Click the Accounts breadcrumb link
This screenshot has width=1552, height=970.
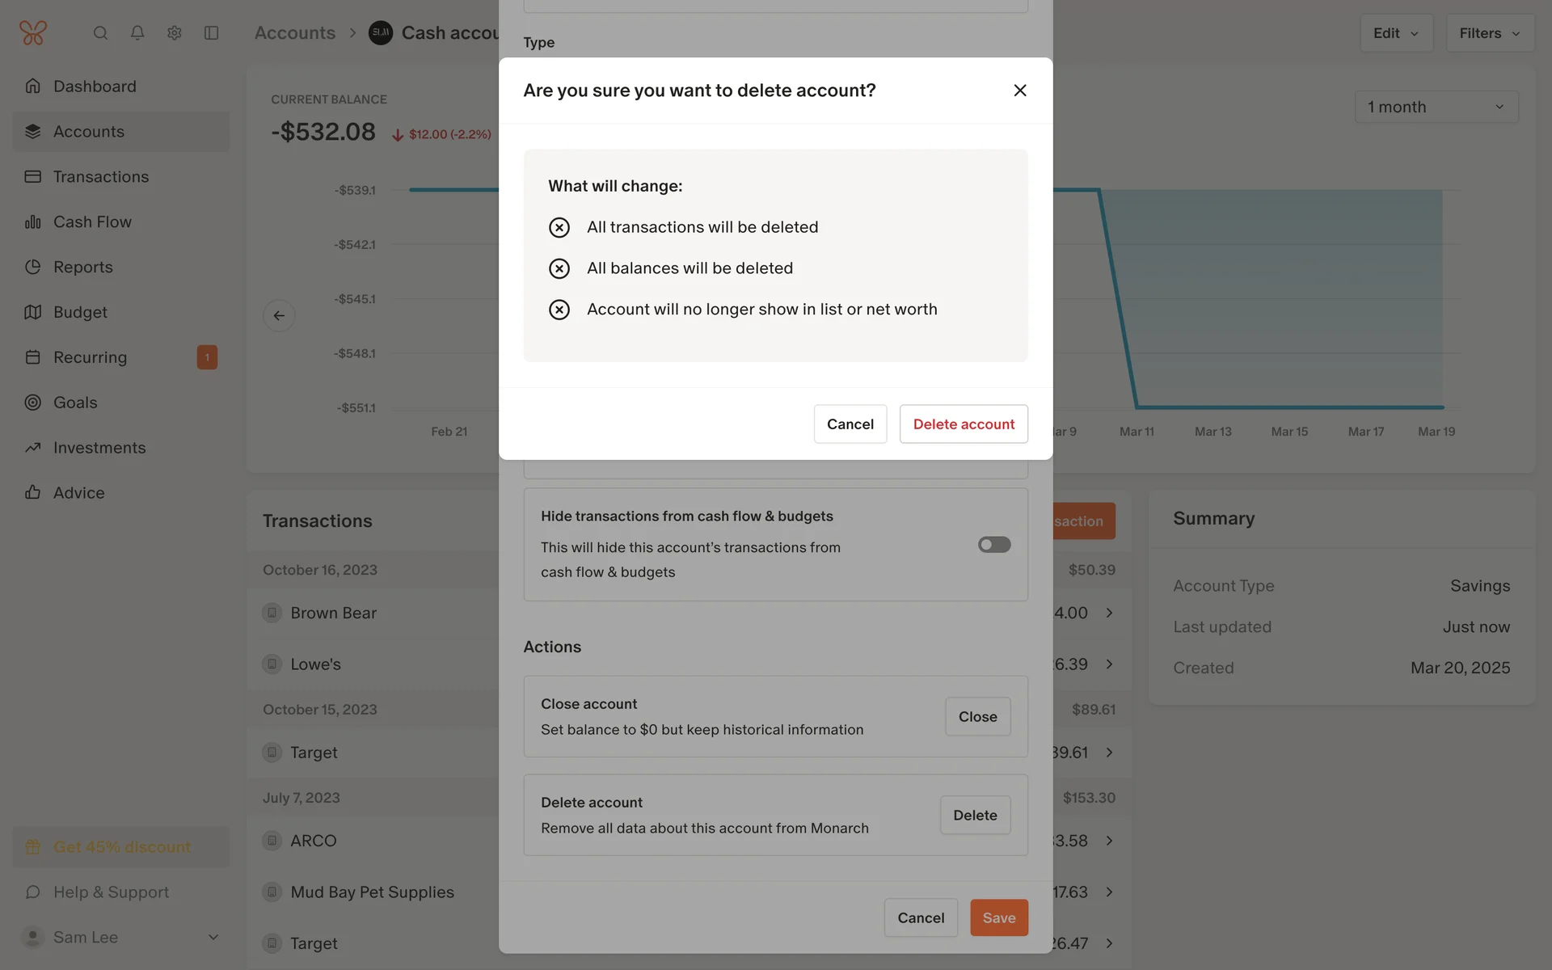pos(295,33)
